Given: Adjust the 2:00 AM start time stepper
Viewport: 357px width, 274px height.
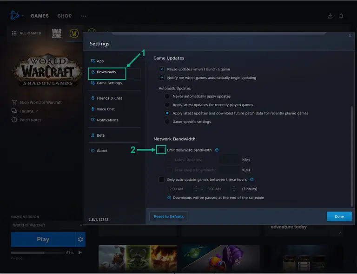Looking at the screenshot, I should (196, 189).
